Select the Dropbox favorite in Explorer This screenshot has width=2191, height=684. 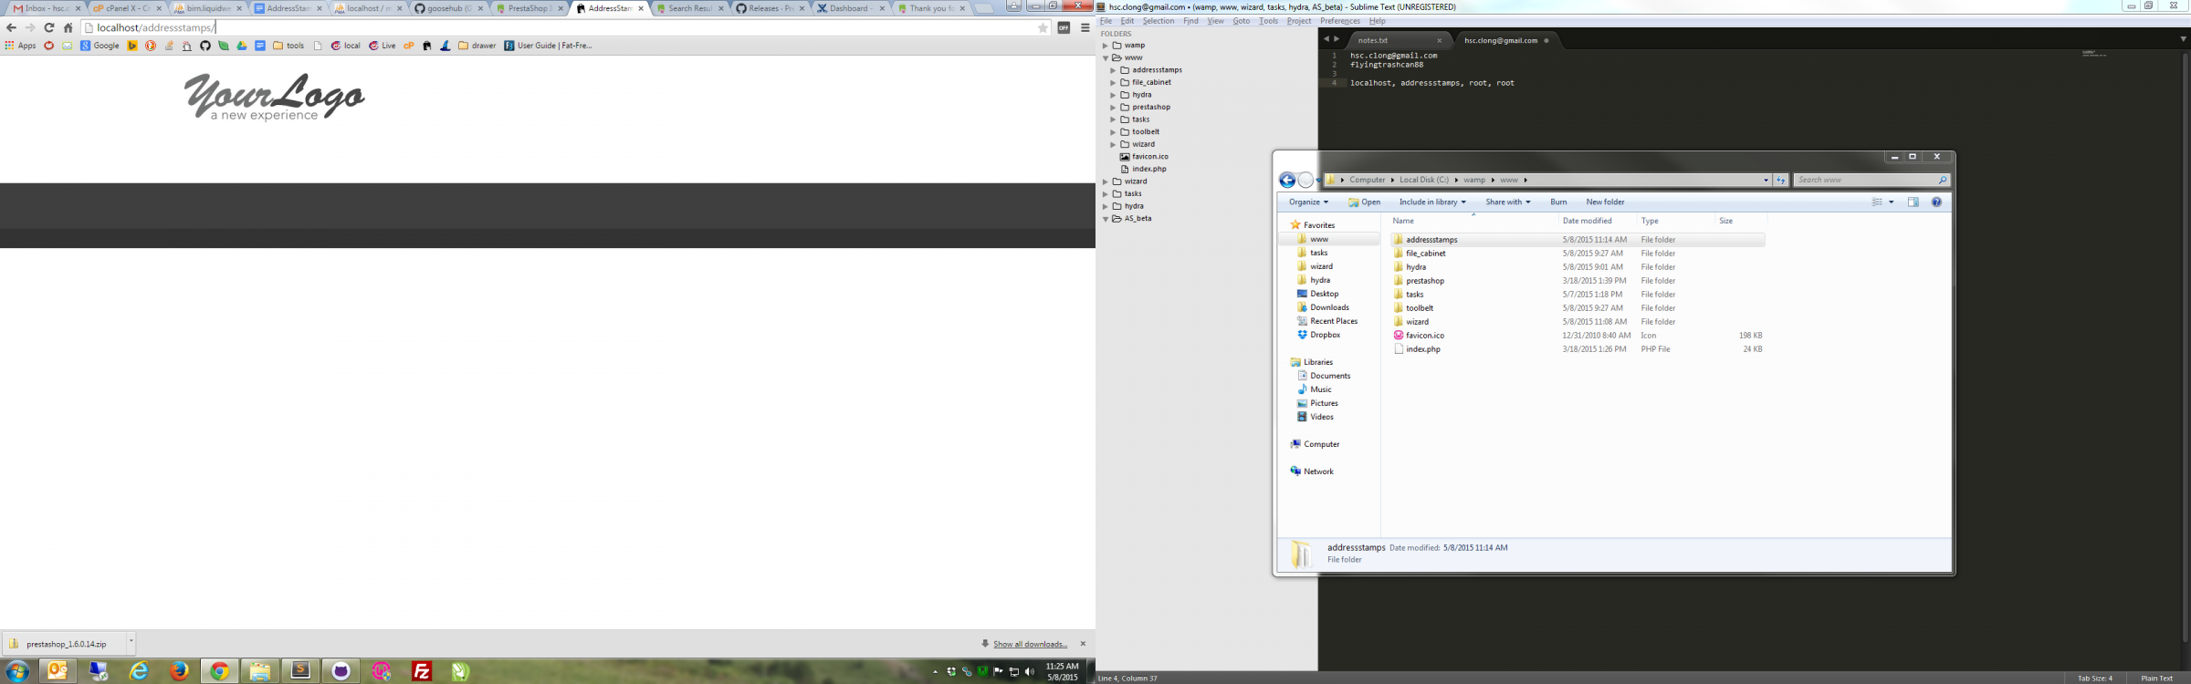click(1318, 335)
